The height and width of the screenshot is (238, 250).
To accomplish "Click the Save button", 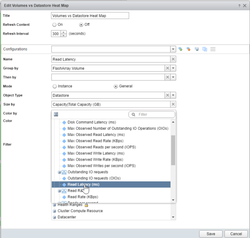I will (x=211, y=234).
